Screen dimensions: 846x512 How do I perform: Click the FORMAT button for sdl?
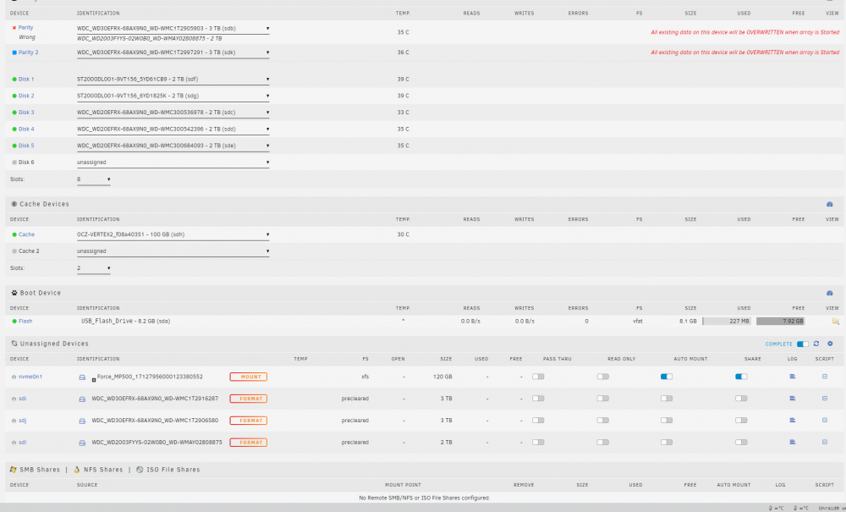(248, 443)
